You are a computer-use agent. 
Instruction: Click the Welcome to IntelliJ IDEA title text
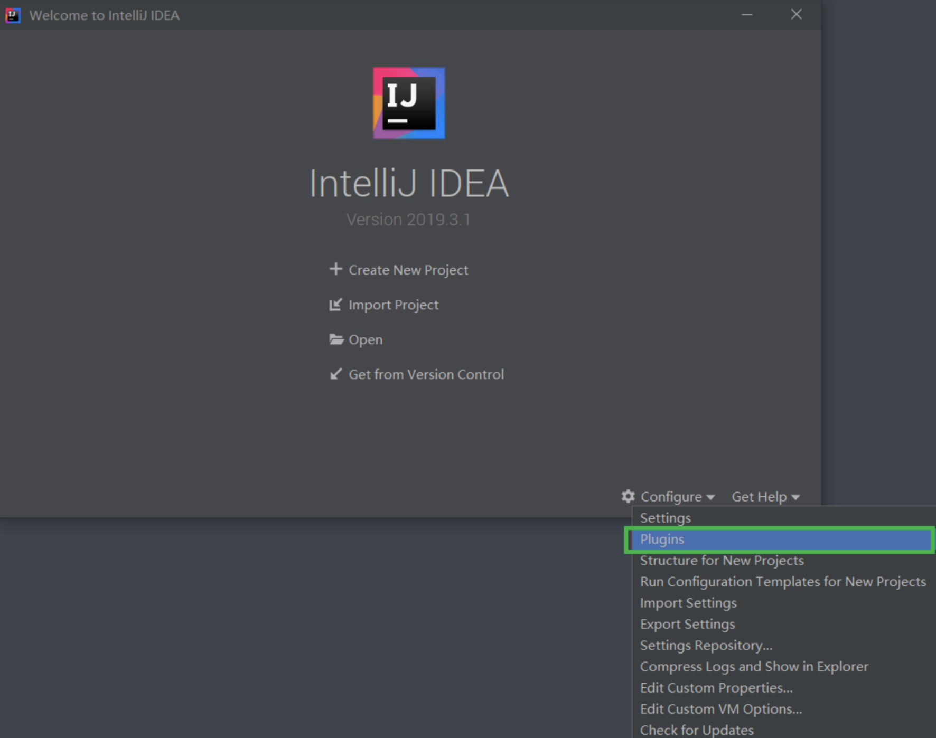[x=105, y=15]
